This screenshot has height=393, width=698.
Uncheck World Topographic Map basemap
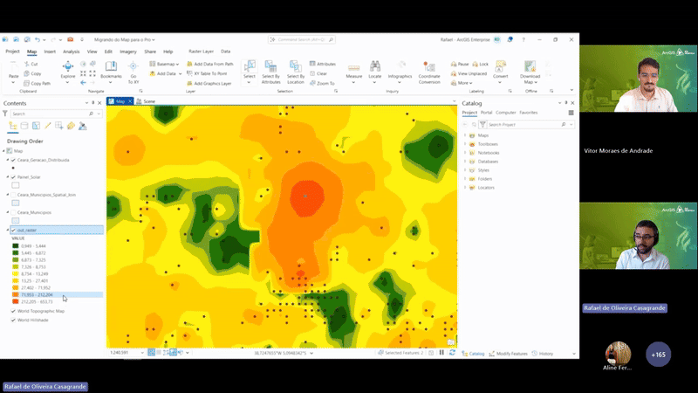[13, 311]
